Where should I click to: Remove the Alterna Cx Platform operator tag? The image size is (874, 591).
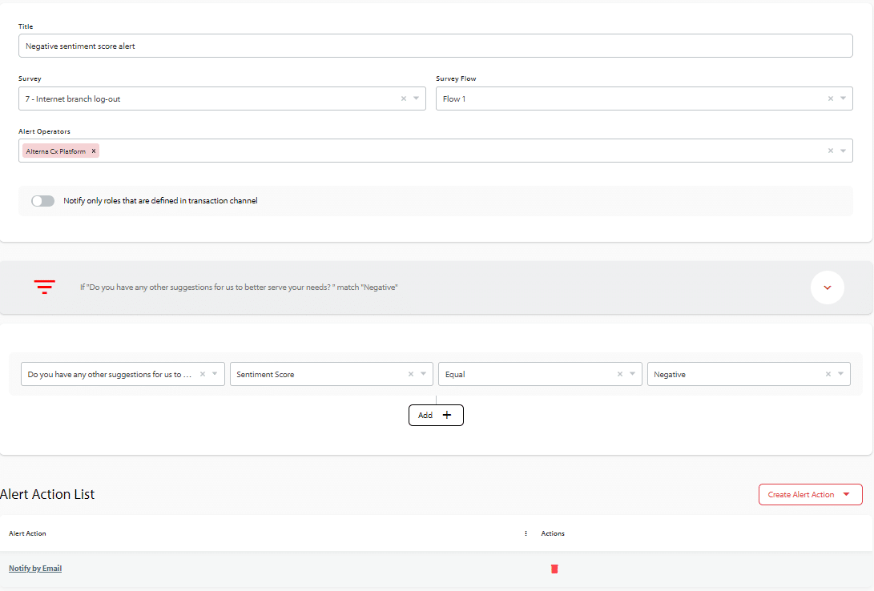(x=94, y=151)
